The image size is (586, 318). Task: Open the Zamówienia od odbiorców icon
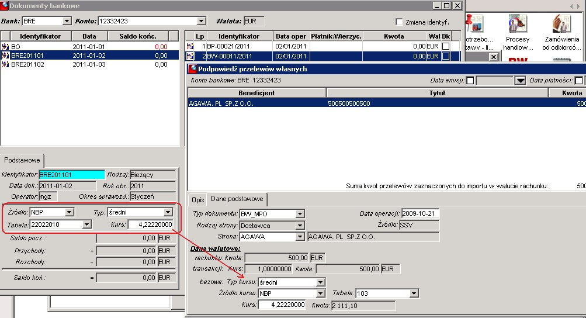(x=561, y=33)
